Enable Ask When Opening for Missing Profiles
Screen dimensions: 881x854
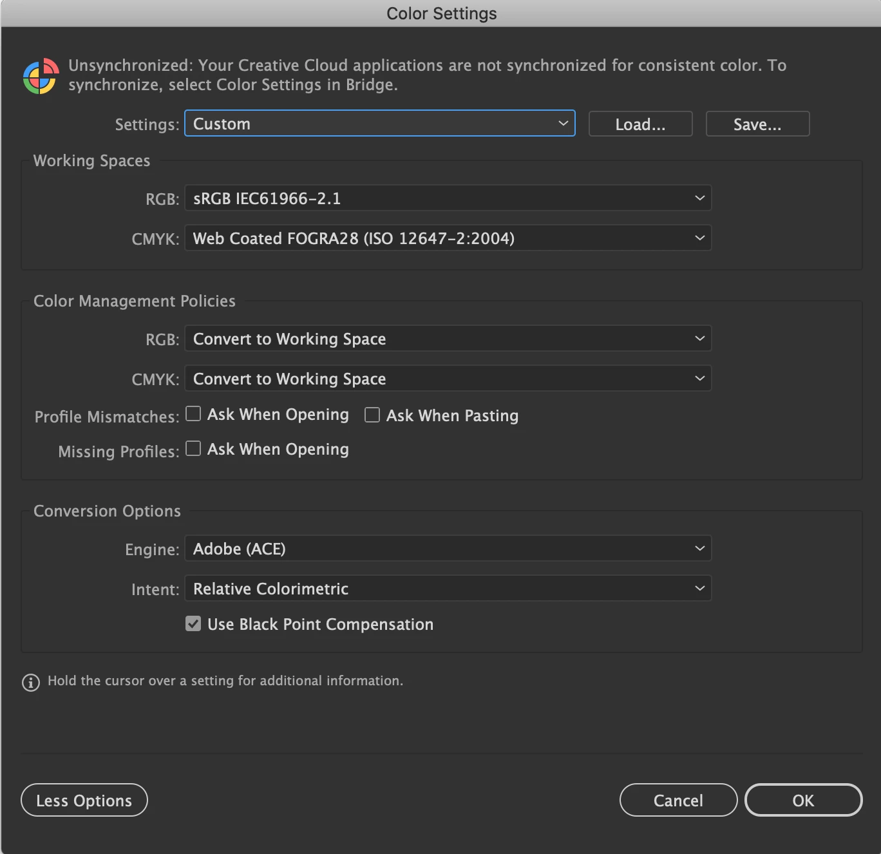pyautogui.click(x=193, y=448)
